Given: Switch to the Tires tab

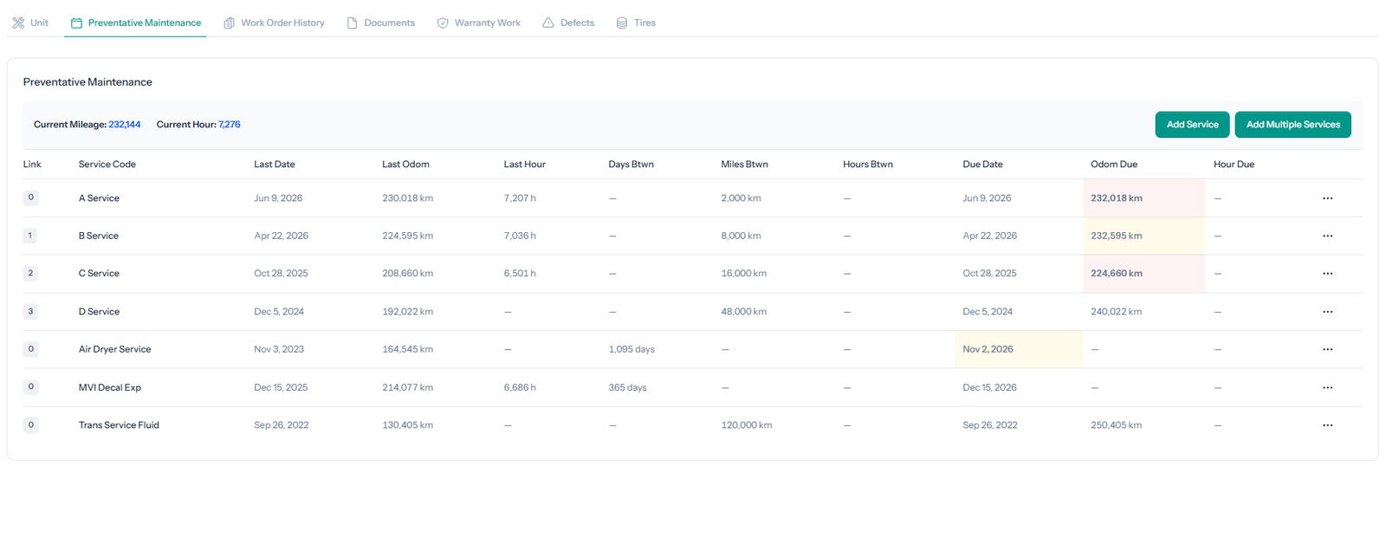Looking at the screenshot, I should tap(636, 23).
